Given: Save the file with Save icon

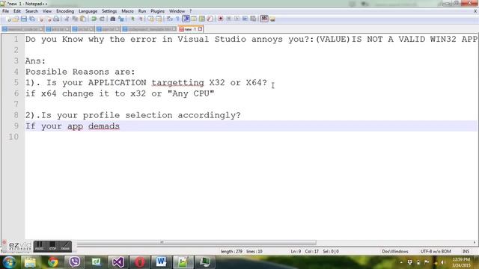Looking at the screenshot, I should pos(24,19).
